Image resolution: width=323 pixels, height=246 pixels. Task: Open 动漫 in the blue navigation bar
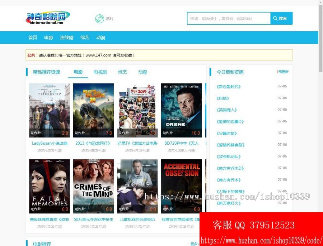[100, 38]
